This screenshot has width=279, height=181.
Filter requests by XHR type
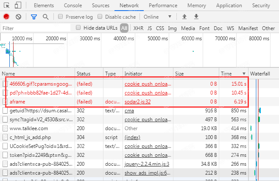point(138,28)
